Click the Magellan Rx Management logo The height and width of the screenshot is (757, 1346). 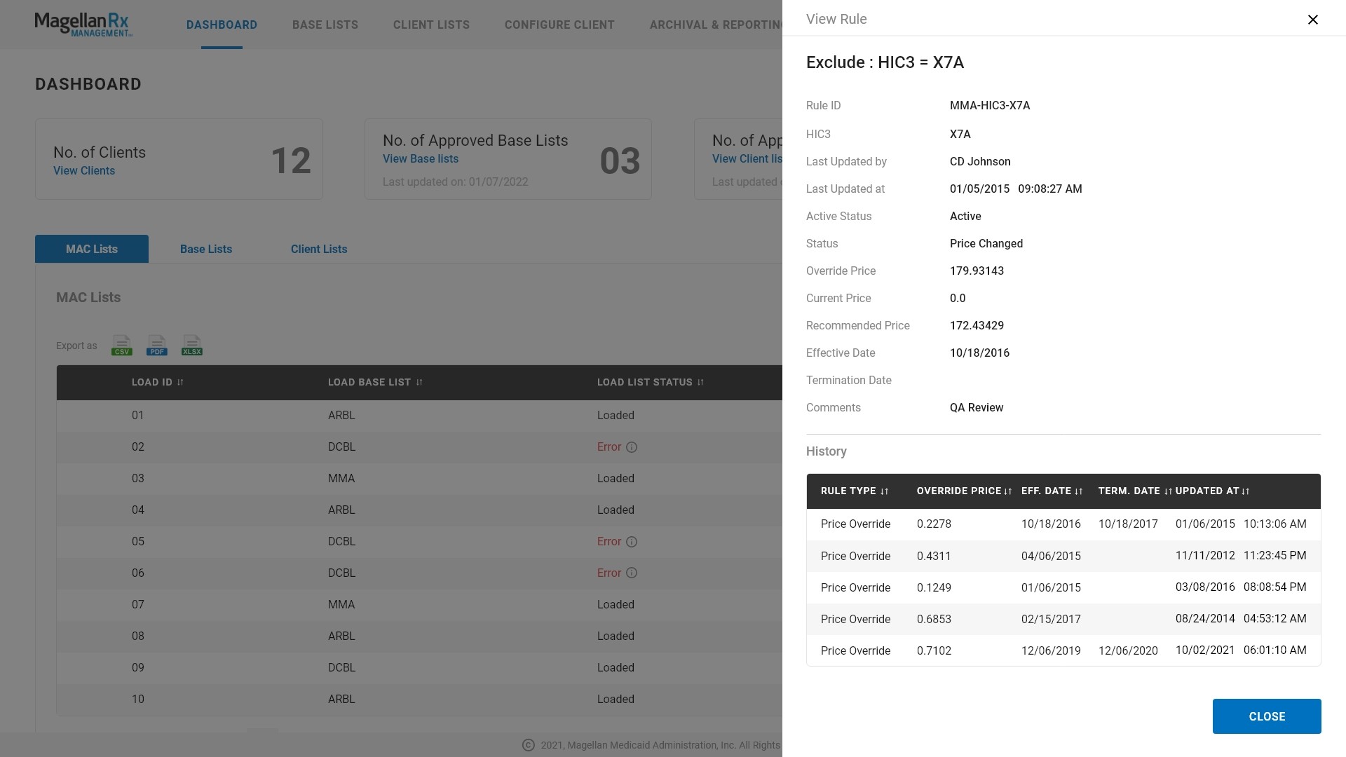(83, 25)
